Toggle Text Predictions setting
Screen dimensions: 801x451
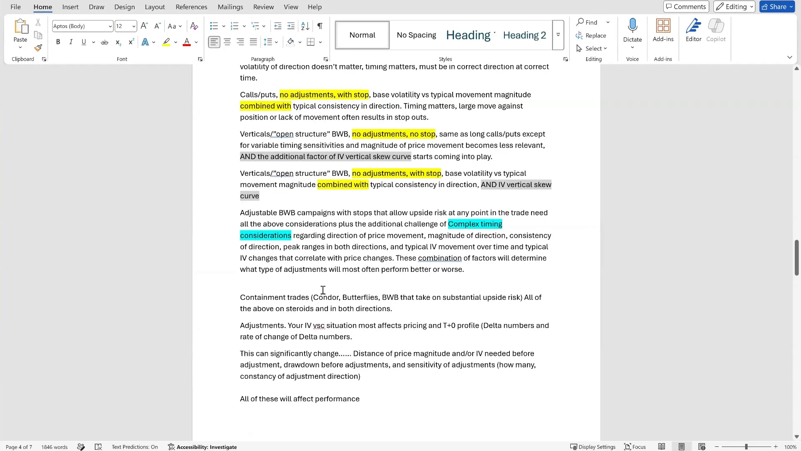135,447
